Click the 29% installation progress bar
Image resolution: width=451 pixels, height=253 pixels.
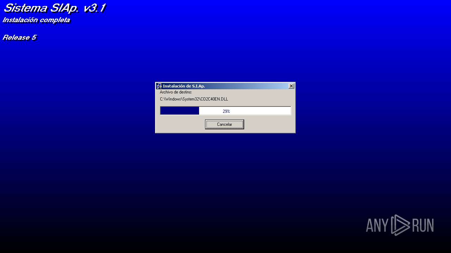tap(225, 111)
